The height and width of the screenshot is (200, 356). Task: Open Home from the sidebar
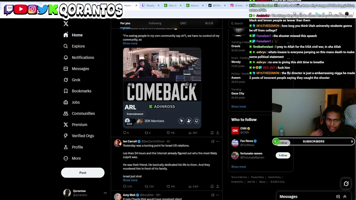pyautogui.click(x=73, y=35)
